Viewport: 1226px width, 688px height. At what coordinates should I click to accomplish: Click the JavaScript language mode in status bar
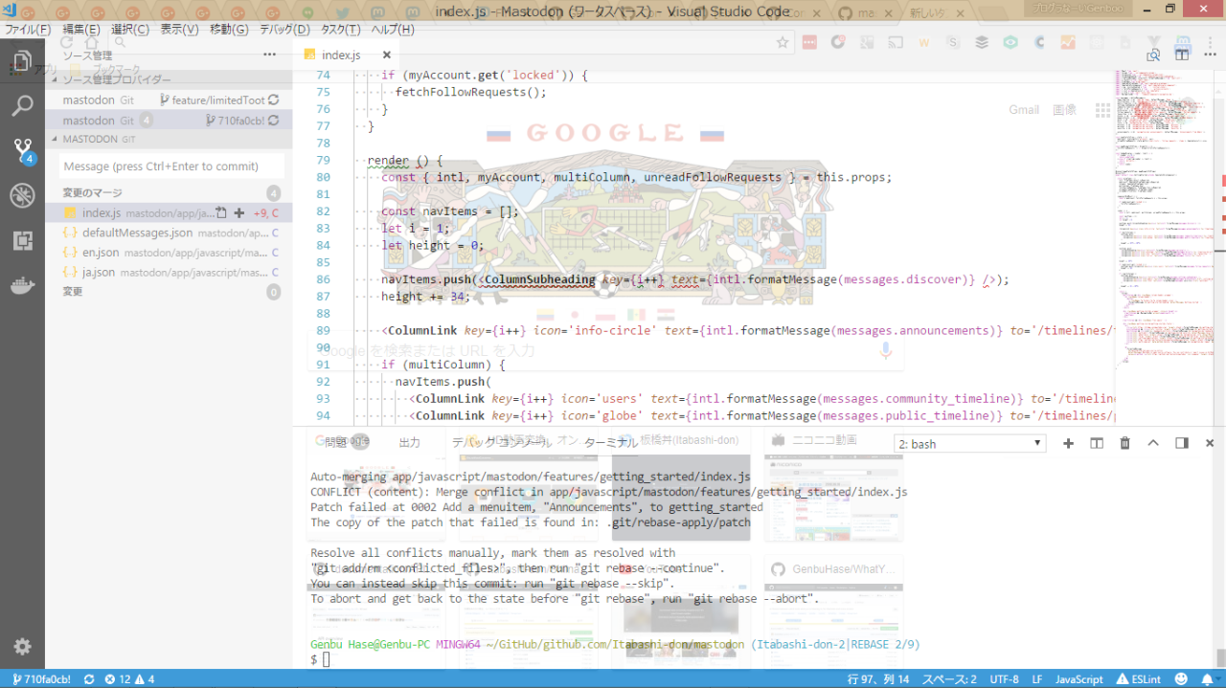1079,679
